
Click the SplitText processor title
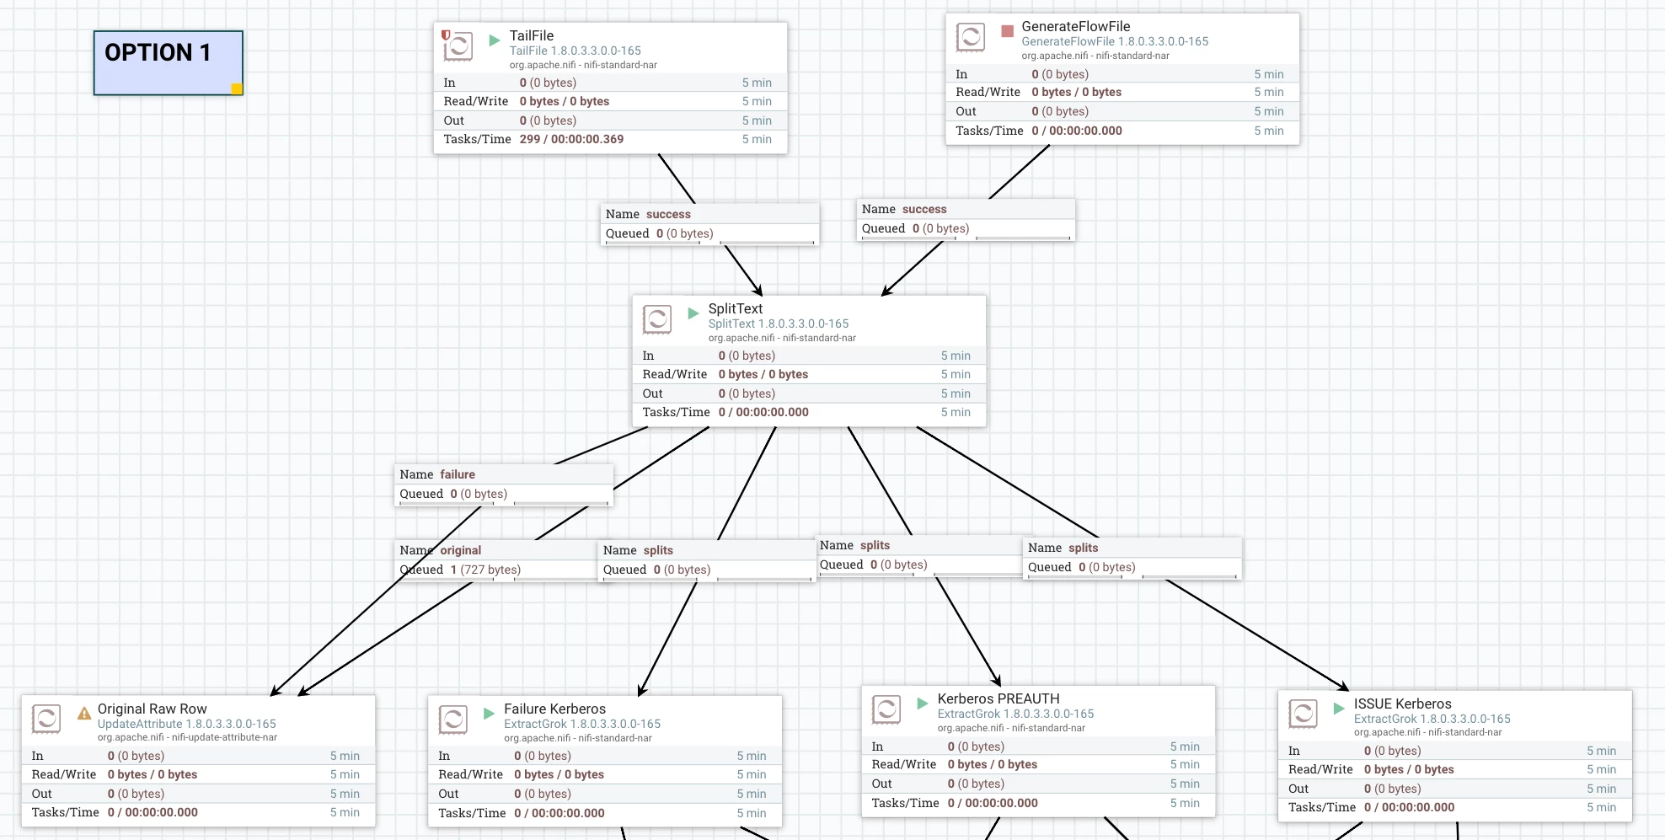pyautogui.click(x=736, y=308)
